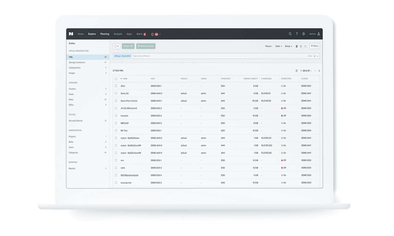Open the search magnifier icon
The width and height of the screenshot is (394, 236).
[290, 34]
